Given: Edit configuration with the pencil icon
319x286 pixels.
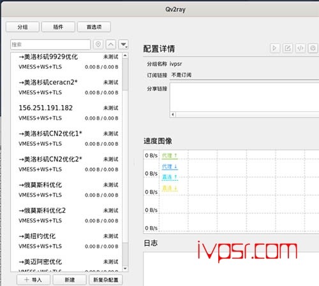Looking at the screenshot, I should point(288,48).
